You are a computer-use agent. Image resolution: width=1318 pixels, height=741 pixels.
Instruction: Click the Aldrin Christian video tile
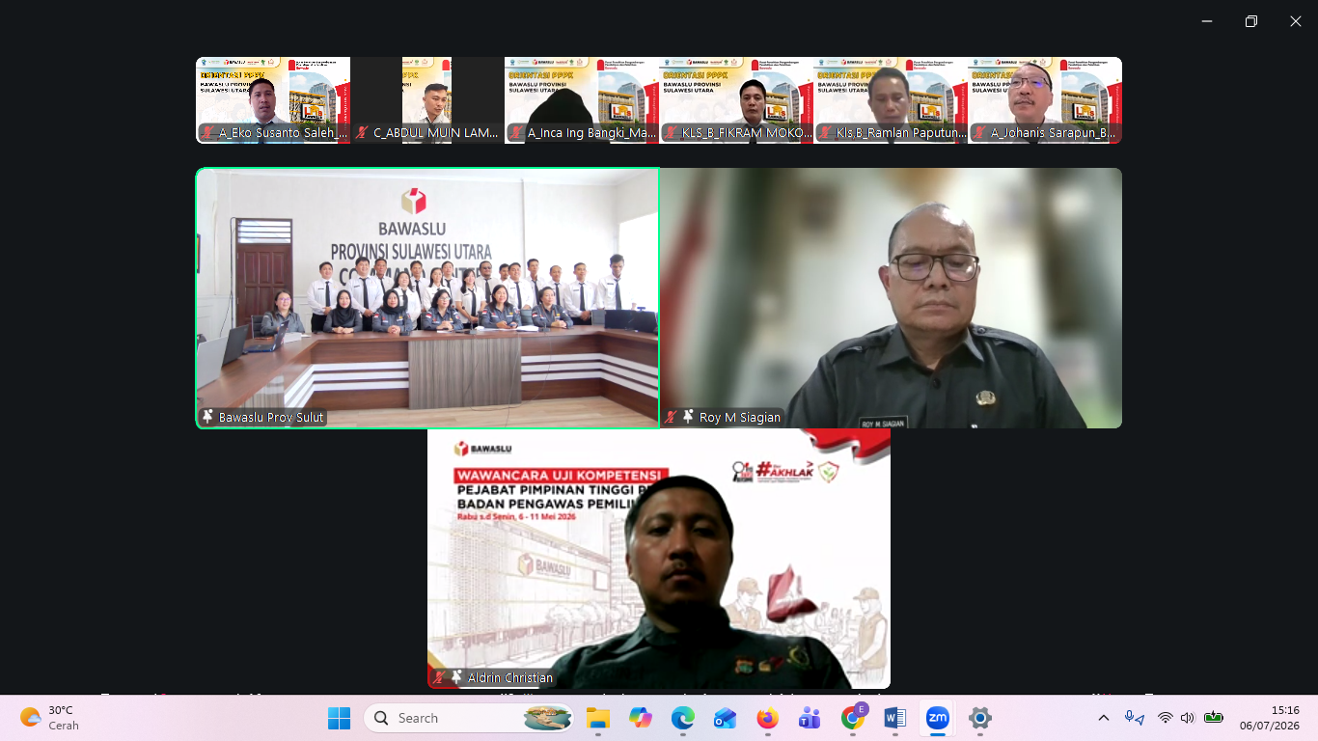(659, 559)
